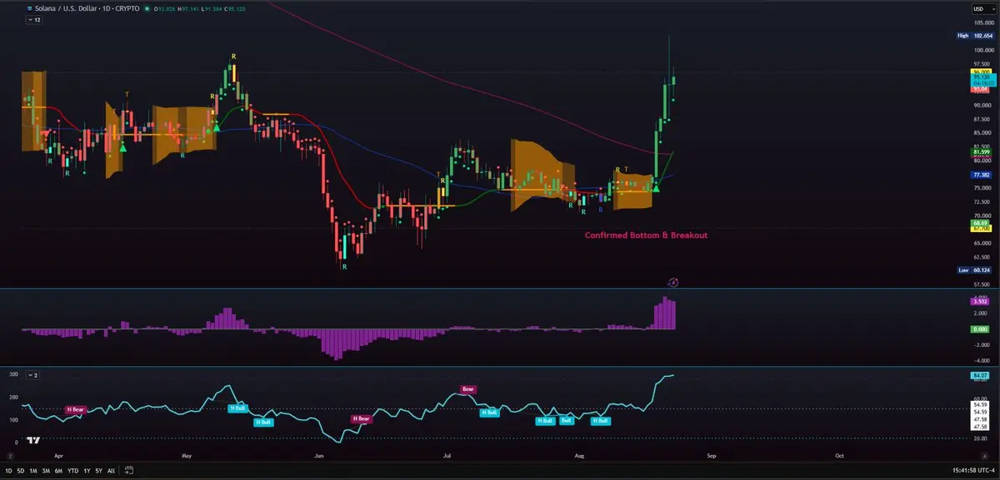Click the TradingView logo watermark icon
1000x480 pixels.
click(x=34, y=441)
